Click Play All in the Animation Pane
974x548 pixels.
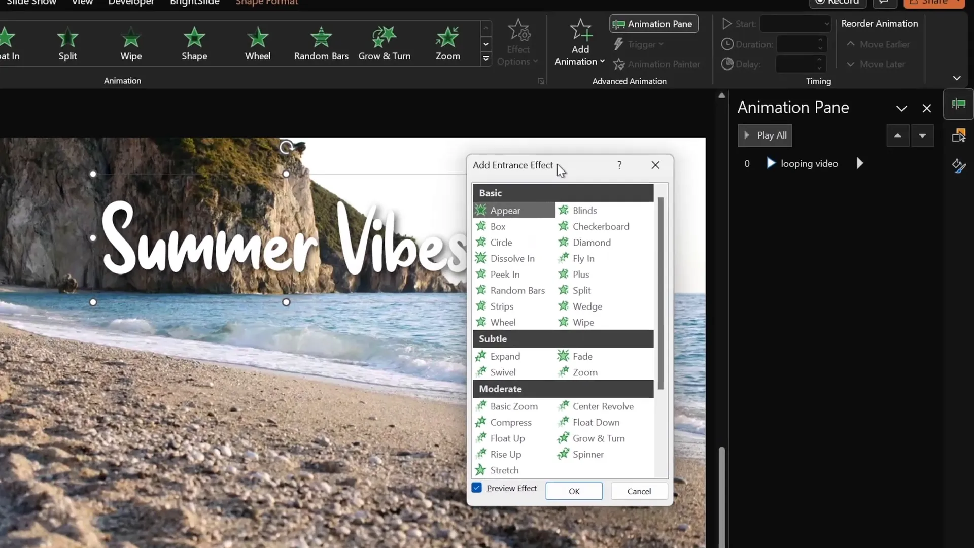pyautogui.click(x=764, y=135)
